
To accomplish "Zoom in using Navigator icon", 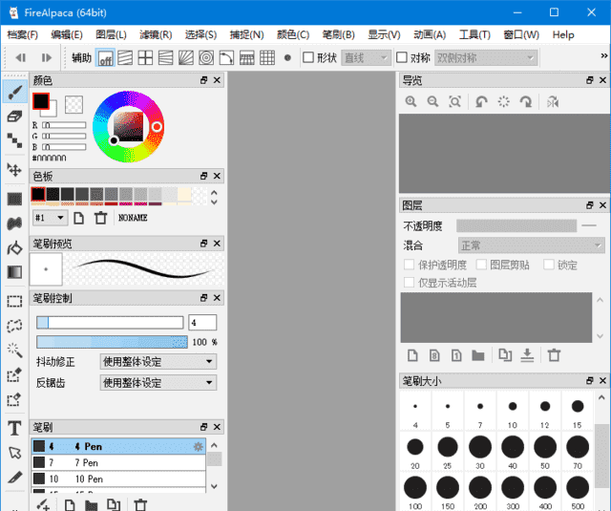I will click(411, 102).
